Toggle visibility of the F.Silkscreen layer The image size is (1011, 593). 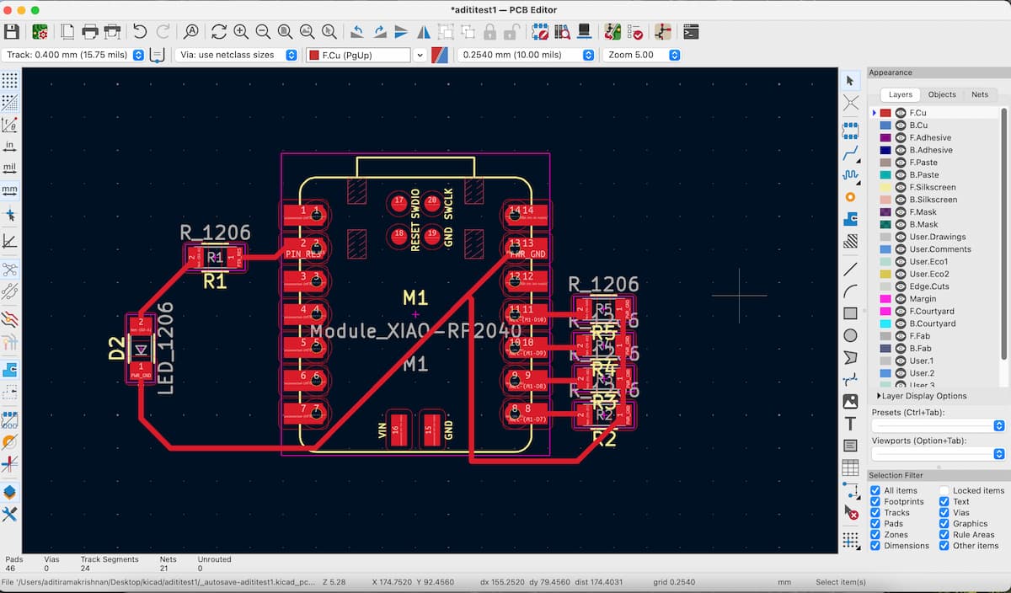point(901,187)
